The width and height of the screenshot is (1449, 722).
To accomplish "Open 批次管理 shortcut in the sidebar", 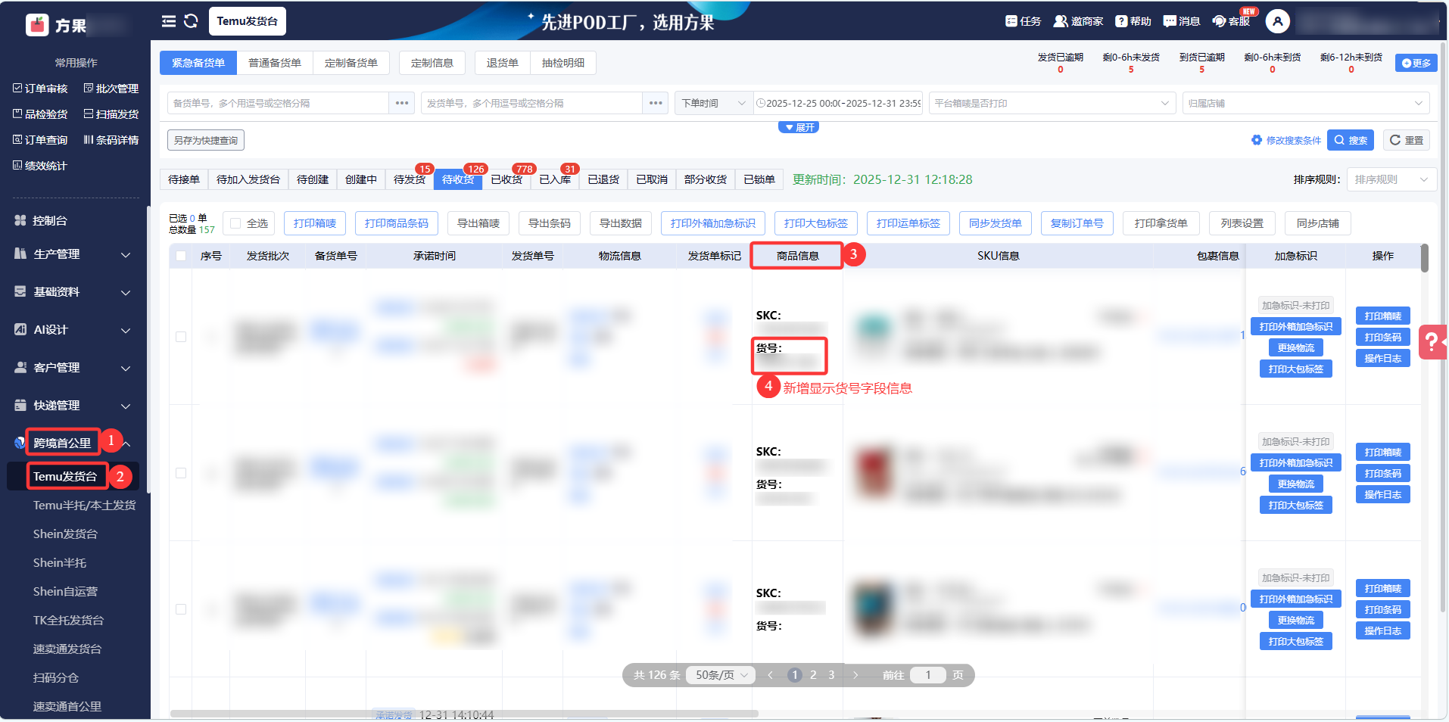I will (x=111, y=89).
